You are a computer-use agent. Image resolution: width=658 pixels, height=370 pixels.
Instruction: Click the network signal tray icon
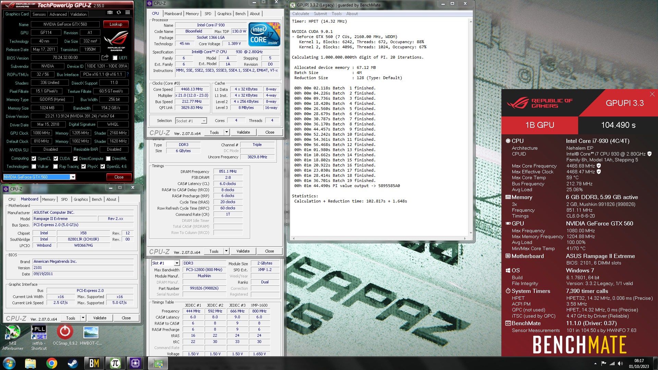[612, 363]
